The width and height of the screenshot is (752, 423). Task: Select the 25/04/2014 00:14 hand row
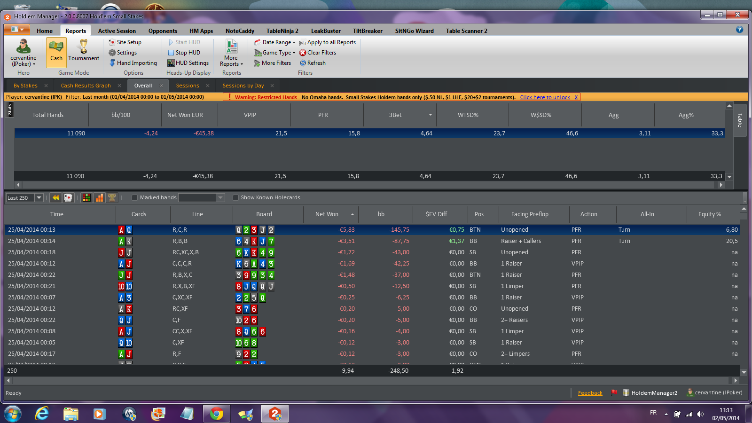tap(372, 241)
